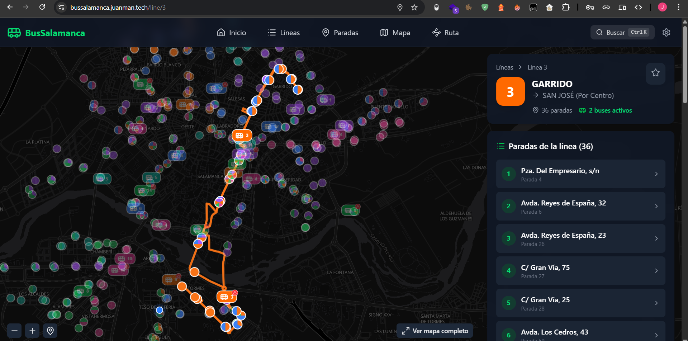Viewport: 688px width, 341px height.
Task: Click Líneas breadcrumb link
Action: pos(504,67)
